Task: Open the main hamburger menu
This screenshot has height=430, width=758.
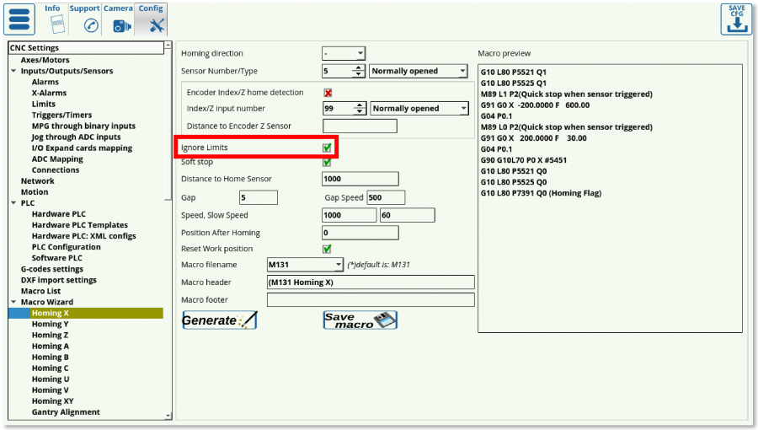Action: pyautogui.click(x=20, y=19)
